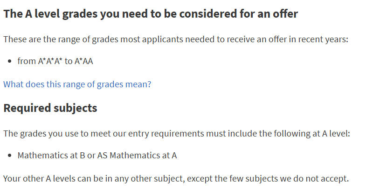Click 'most applicants' in the first paragraph

coord(152,39)
